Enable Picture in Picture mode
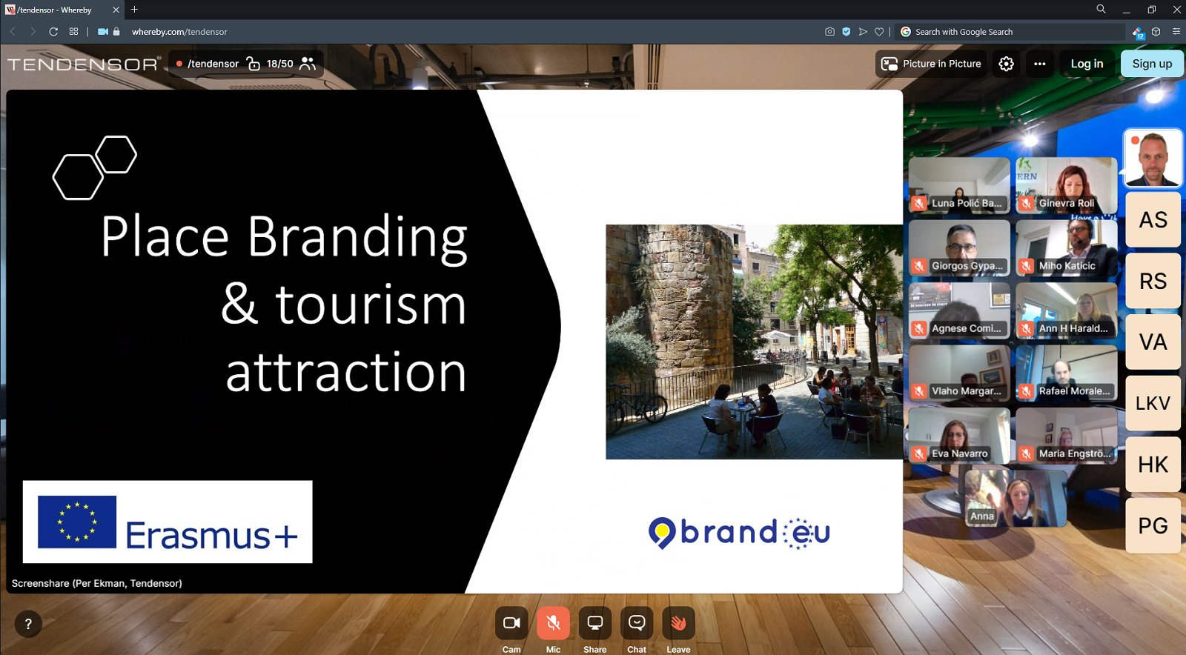Image resolution: width=1186 pixels, height=655 pixels. pyautogui.click(x=931, y=64)
